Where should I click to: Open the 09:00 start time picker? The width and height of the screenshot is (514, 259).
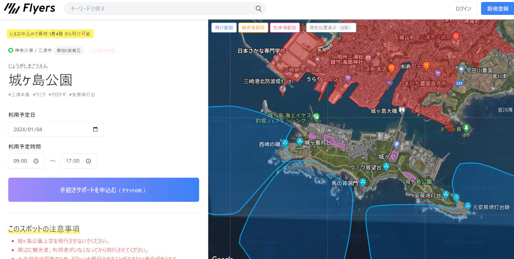(27, 161)
